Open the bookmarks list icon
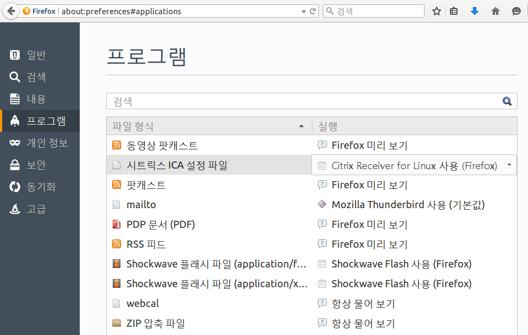528x335 pixels. click(454, 11)
